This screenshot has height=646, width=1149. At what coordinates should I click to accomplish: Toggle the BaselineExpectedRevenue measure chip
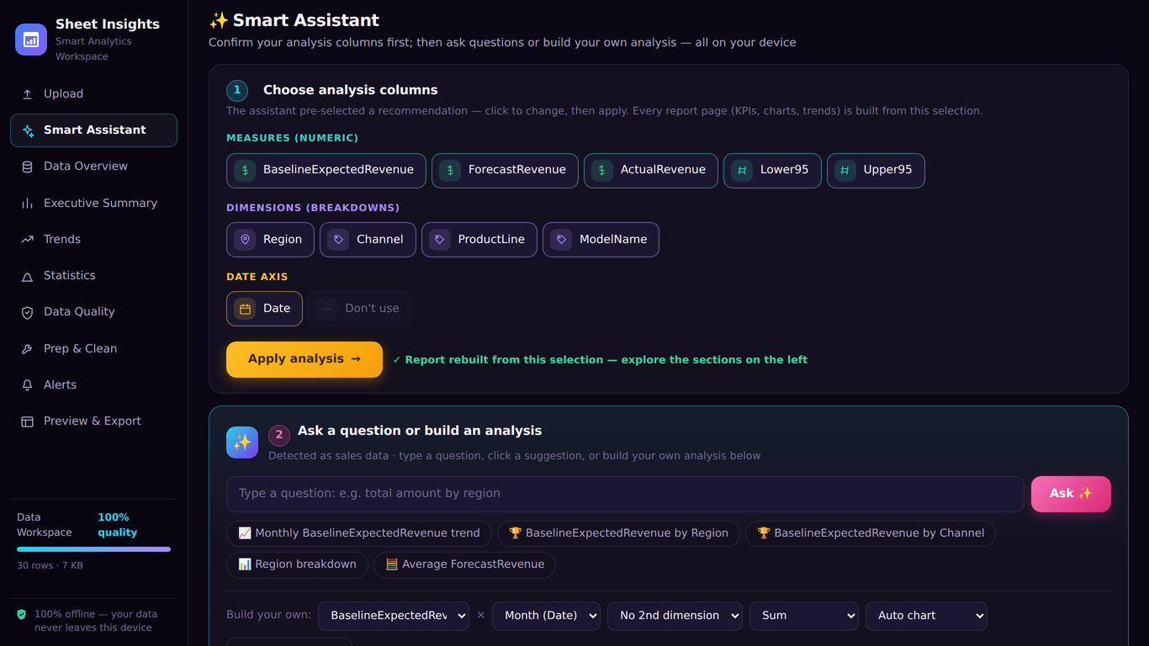326,171
